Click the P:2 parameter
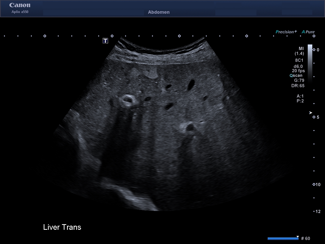Screen dimensions: 325x244 [x=300, y=101]
